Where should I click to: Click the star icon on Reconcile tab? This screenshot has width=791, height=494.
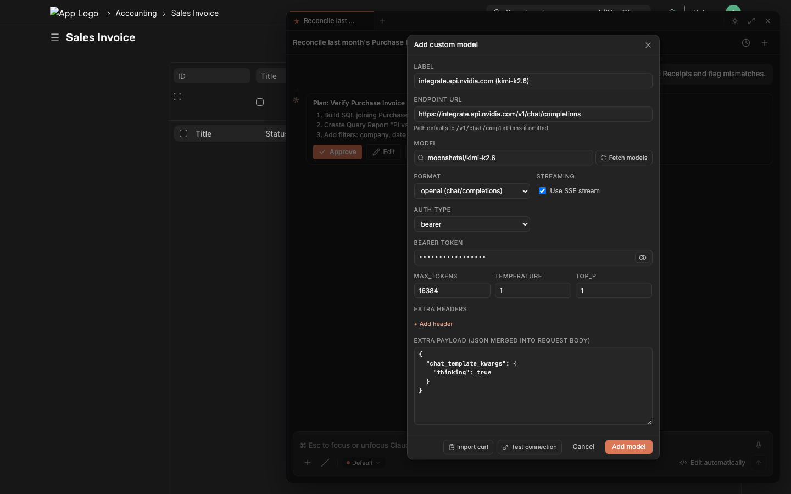click(297, 21)
